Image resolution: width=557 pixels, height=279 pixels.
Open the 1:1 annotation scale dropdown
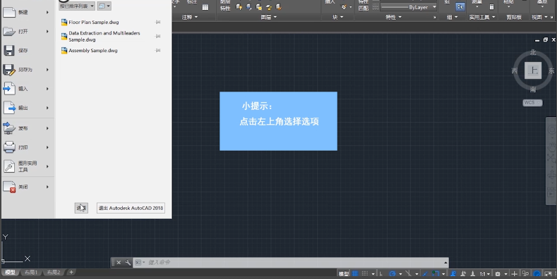[484, 274]
